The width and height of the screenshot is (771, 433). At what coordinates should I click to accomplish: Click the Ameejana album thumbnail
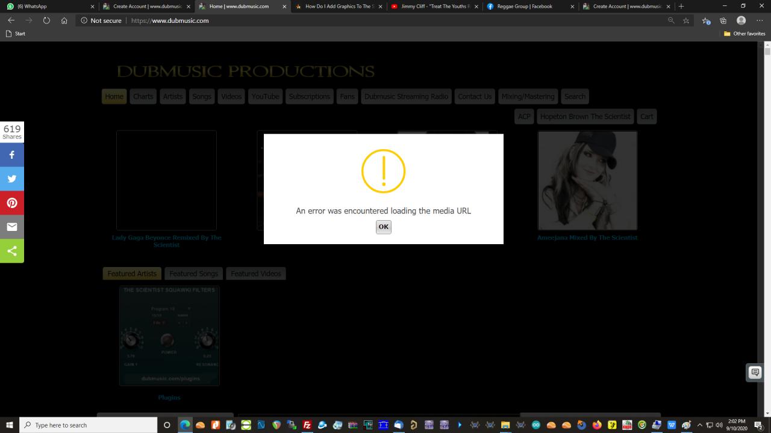coord(587,180)
